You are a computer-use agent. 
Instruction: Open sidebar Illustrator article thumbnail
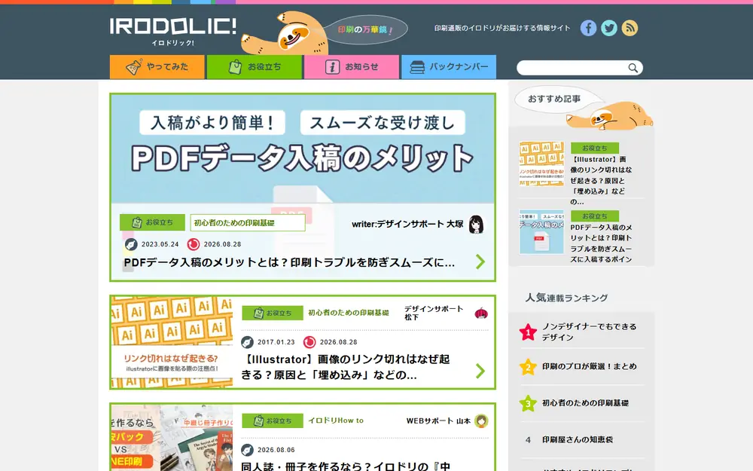[x=541, y=164]
